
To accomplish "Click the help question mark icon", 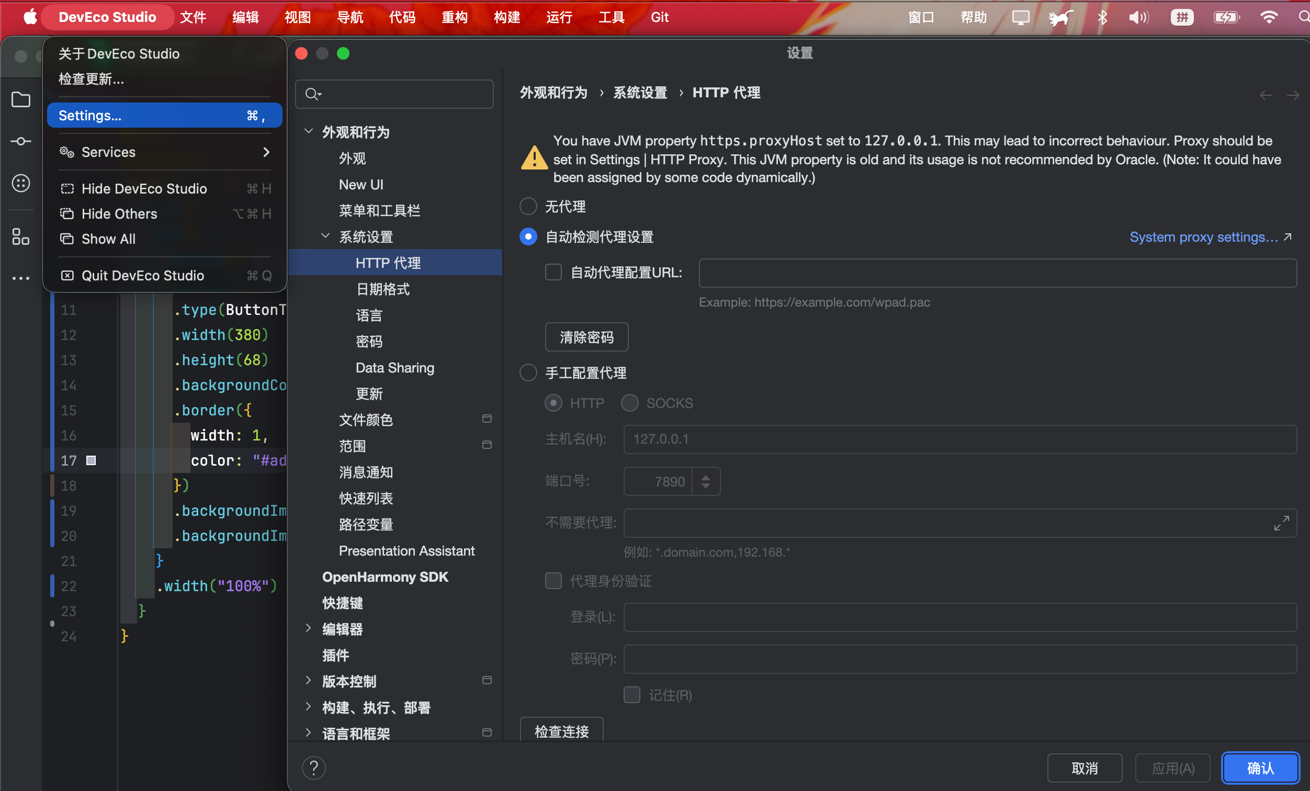I will (x=314, y=767).
